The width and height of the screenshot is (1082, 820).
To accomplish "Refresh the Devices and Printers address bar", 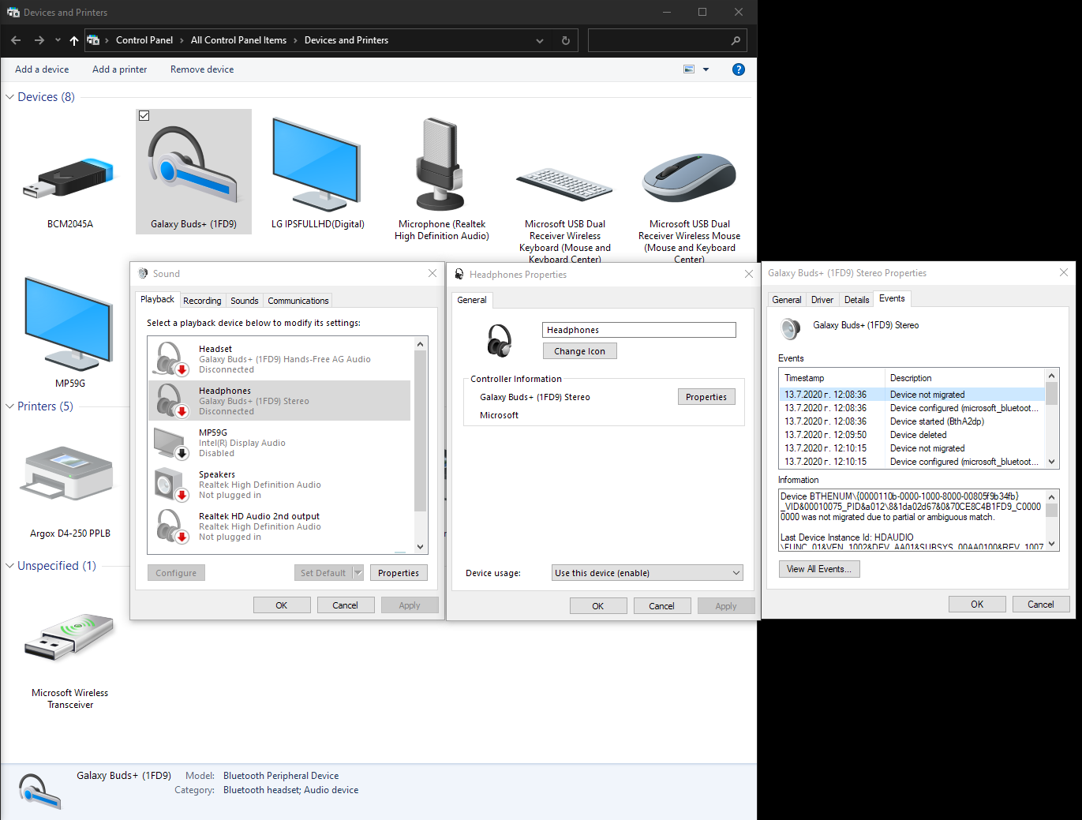I will [566, 40].
